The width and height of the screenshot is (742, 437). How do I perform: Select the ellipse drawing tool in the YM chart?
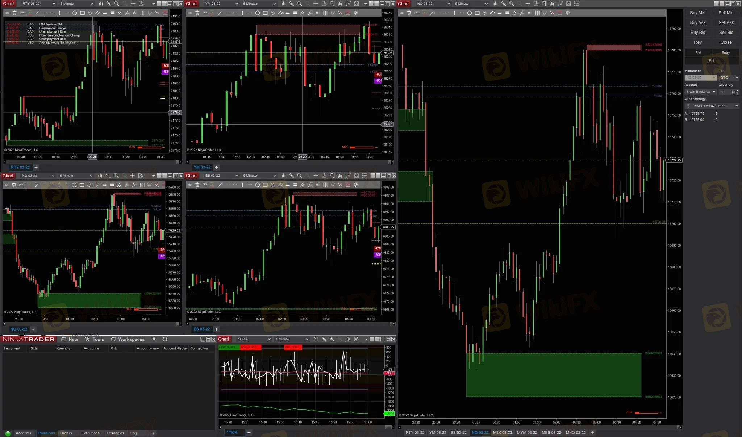(258, 13)
